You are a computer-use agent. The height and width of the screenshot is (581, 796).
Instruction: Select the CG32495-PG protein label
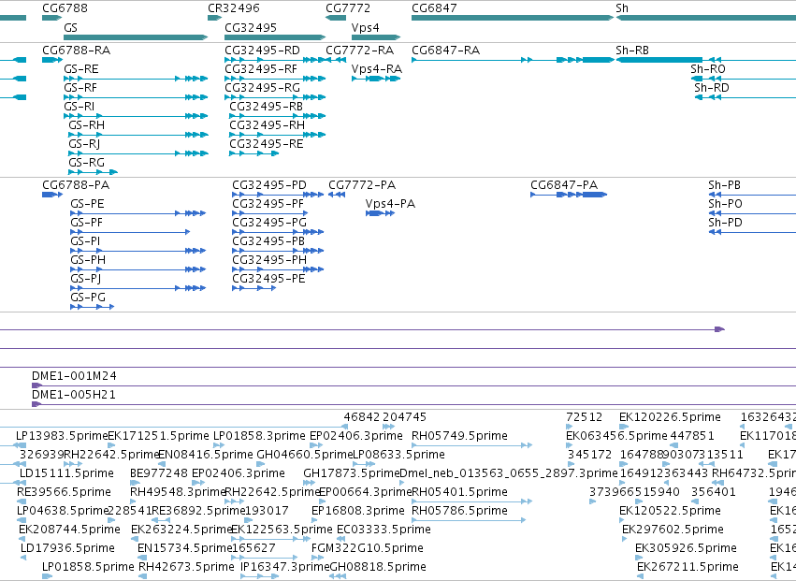coord(269,223)
